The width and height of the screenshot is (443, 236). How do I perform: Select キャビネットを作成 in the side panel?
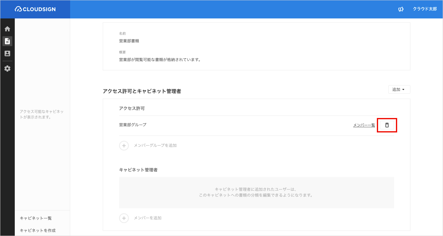pyautogui.click(x=38, y=230)
